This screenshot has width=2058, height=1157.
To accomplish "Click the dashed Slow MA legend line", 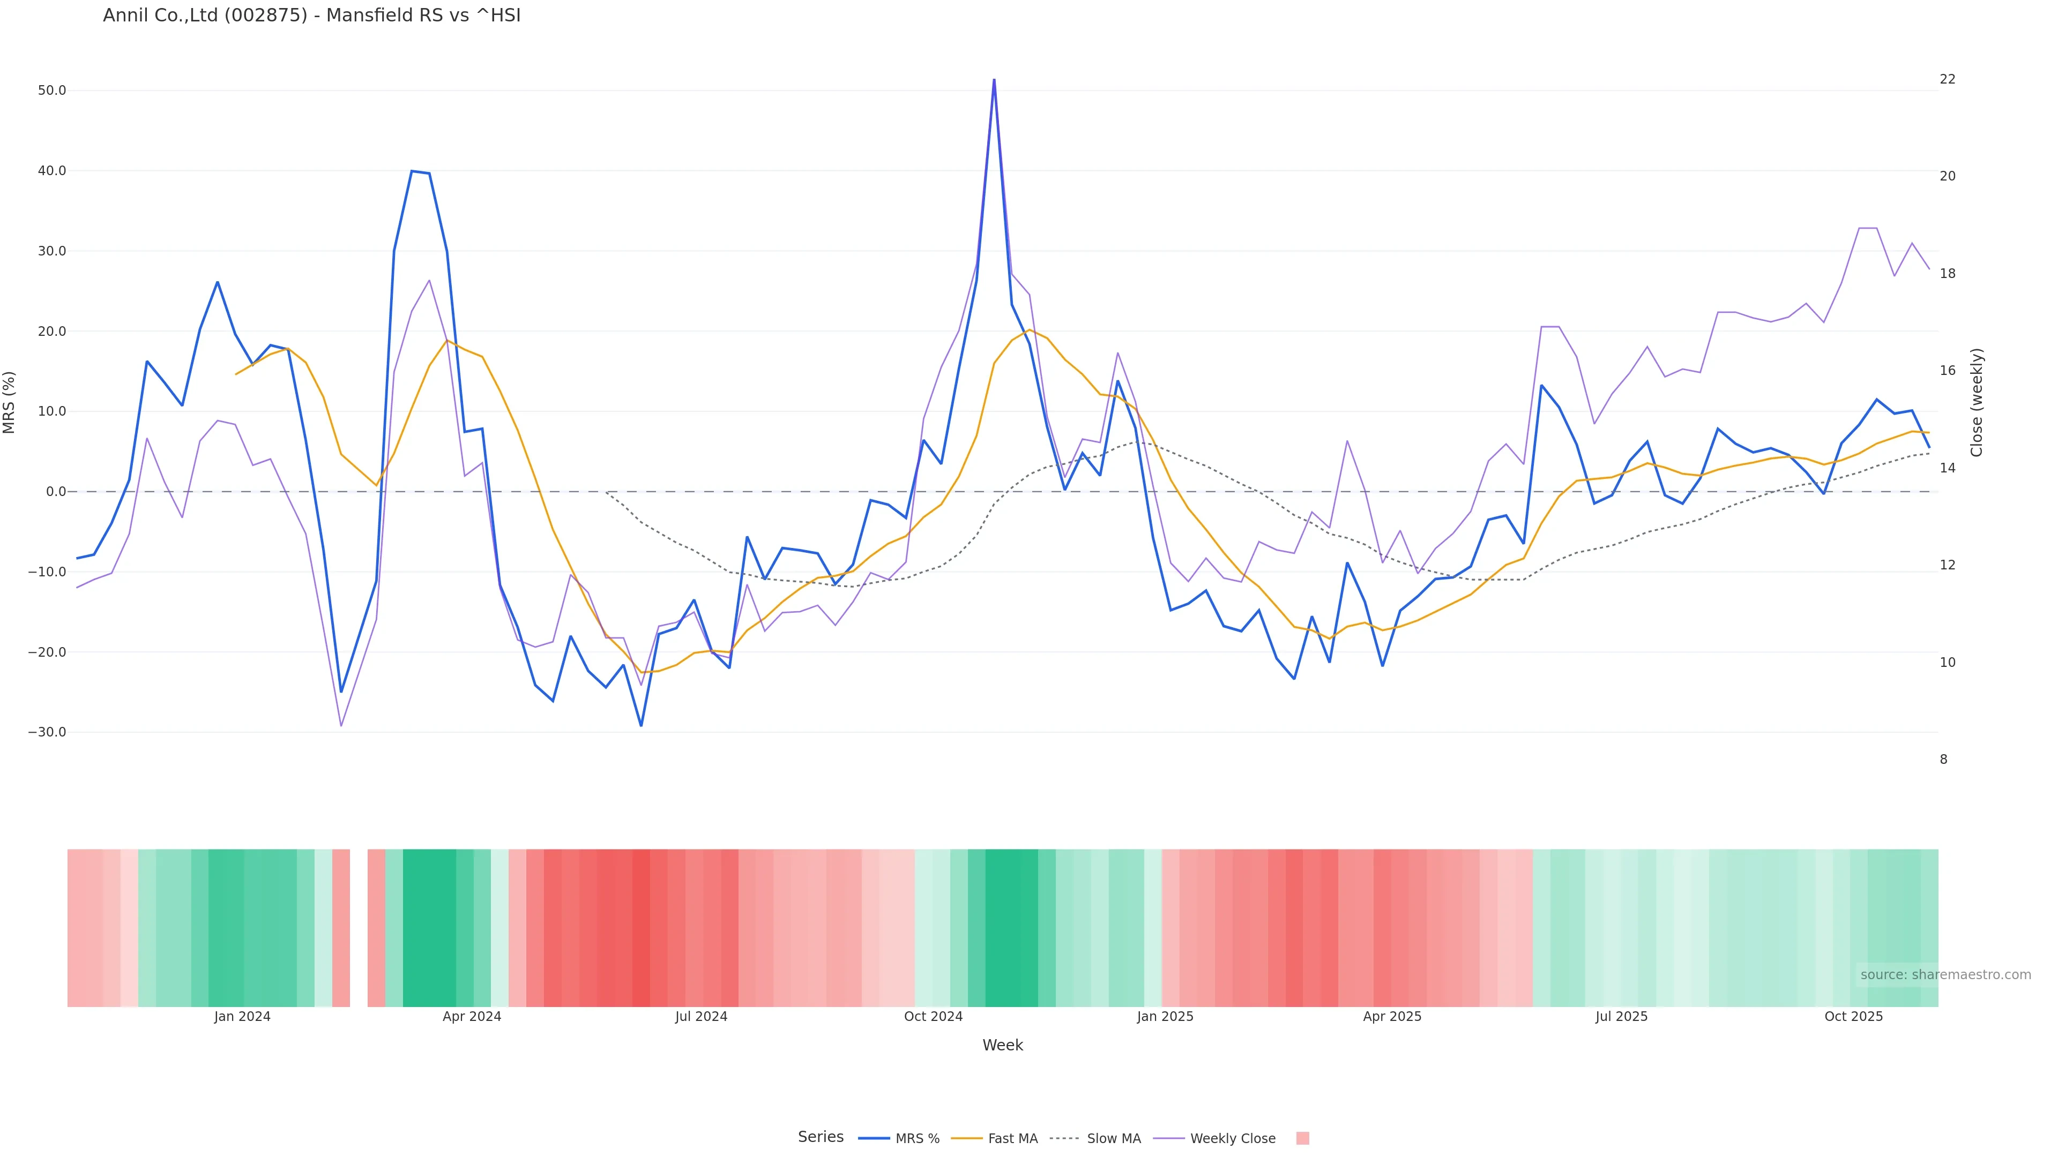I will click(1064, 1139).
